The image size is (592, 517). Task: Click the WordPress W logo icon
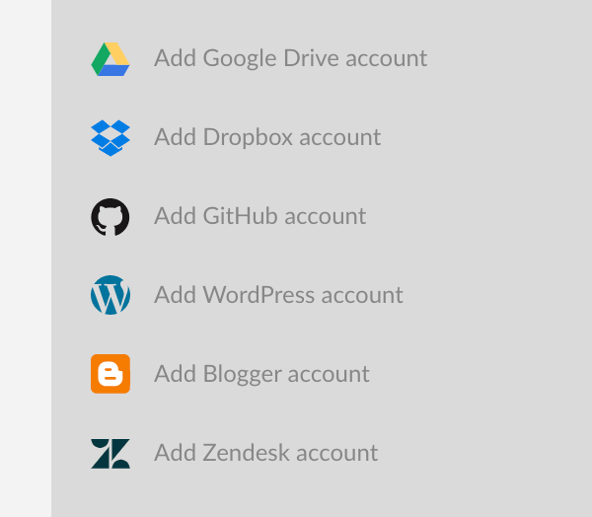tap(111, 295)
